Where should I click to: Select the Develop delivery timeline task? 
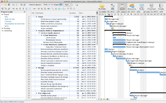50,58
